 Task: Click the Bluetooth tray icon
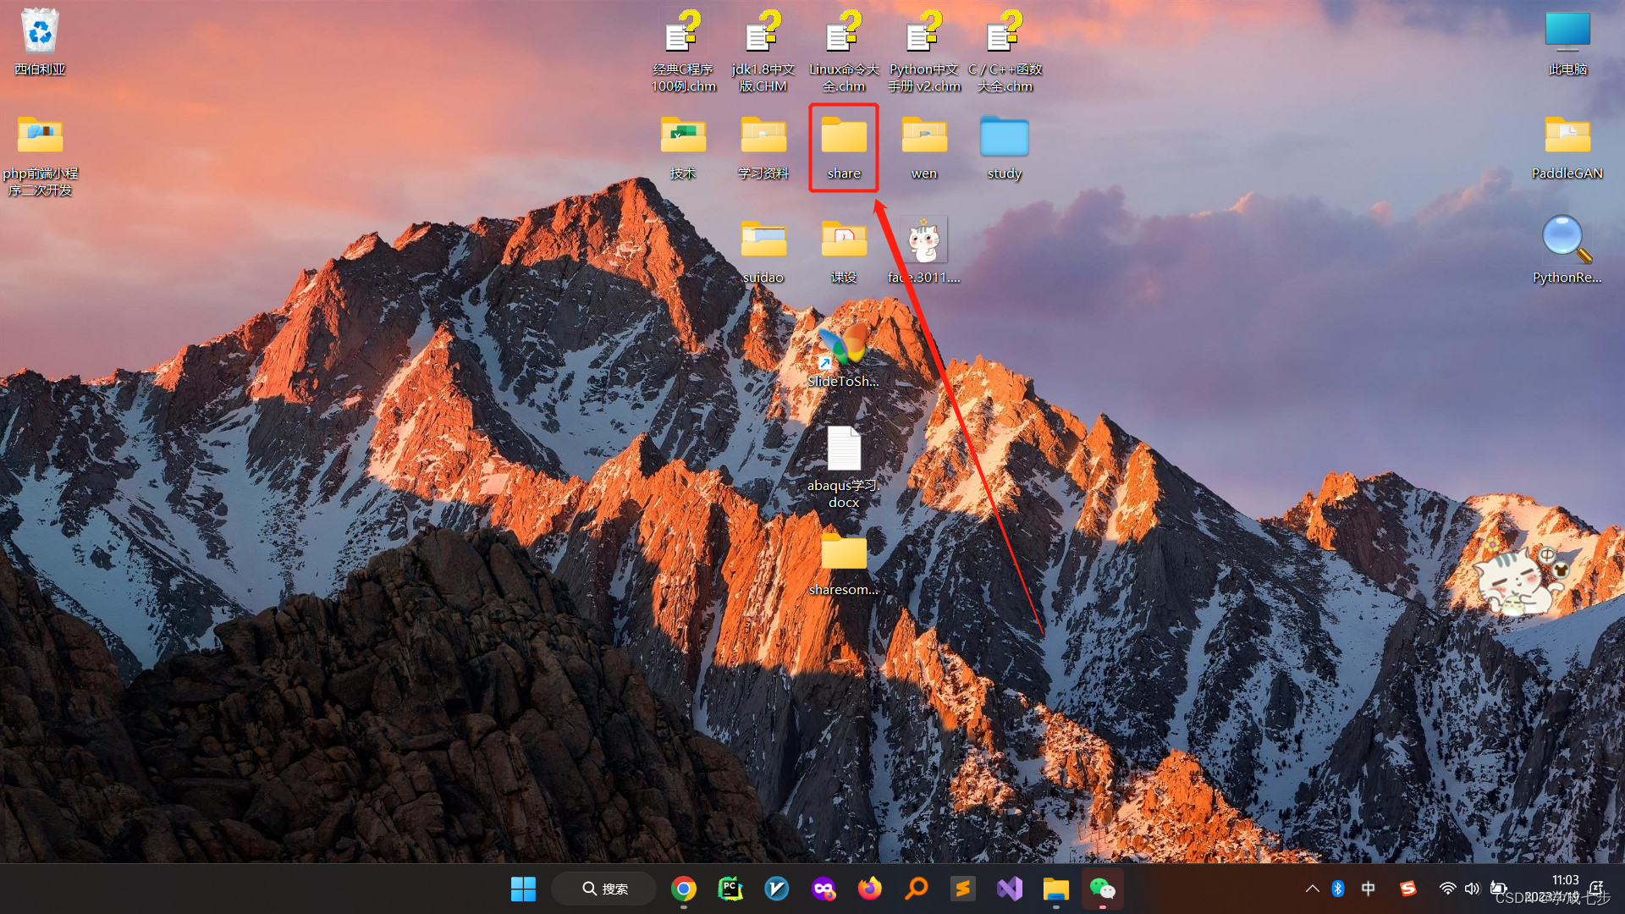[x=1338, y=889]
